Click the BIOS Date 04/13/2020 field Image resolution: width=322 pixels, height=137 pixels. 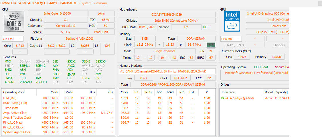coord(148,27)
